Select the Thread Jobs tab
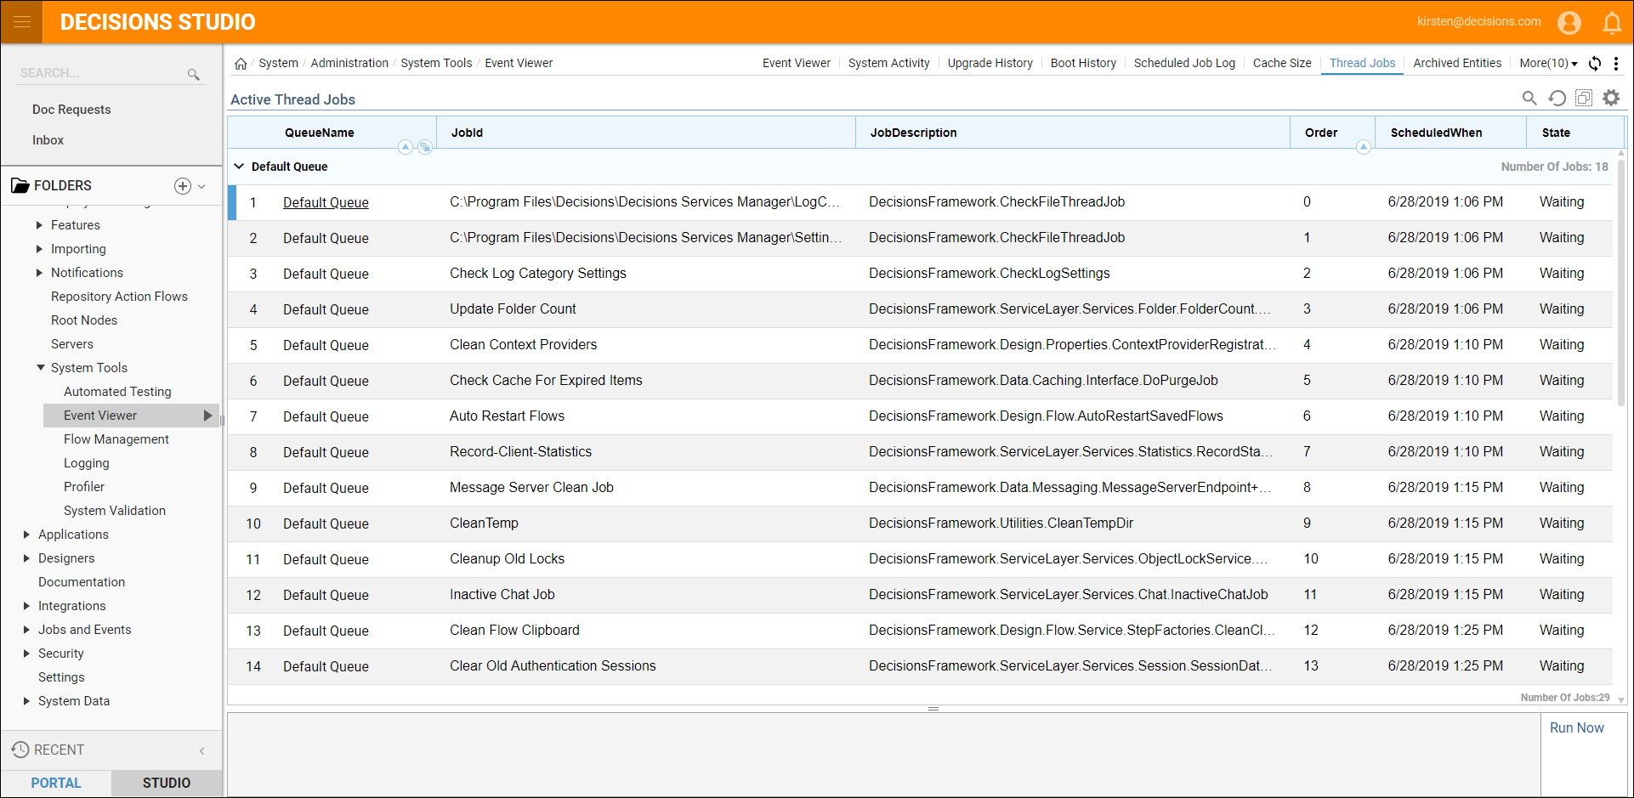Image resolution: width=1634 pixels, height=798 pixels. pos(1362,64)
